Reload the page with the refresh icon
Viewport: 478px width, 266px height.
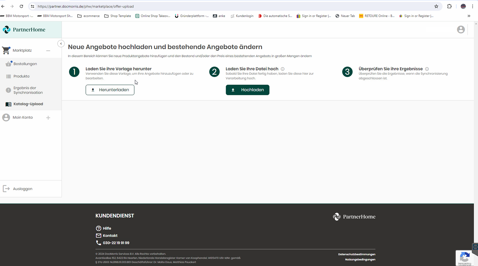pyautogui.click(x=21, y=6)
